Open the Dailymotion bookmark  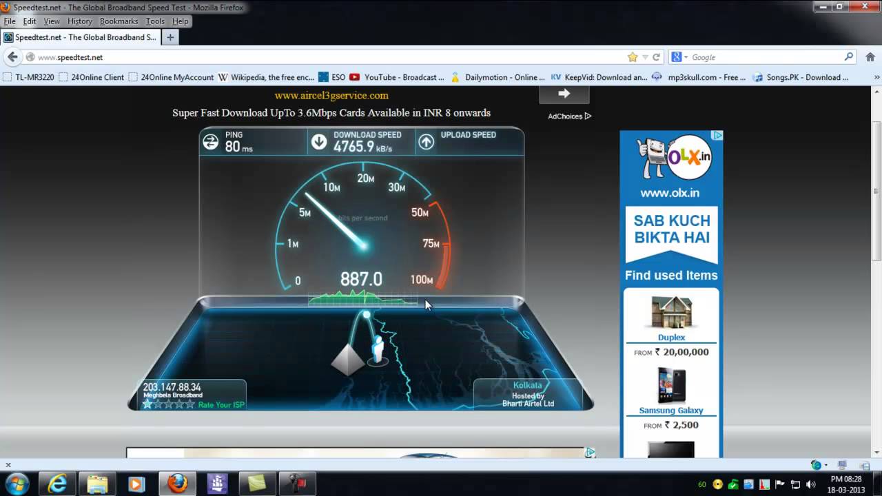pos(498,77)
